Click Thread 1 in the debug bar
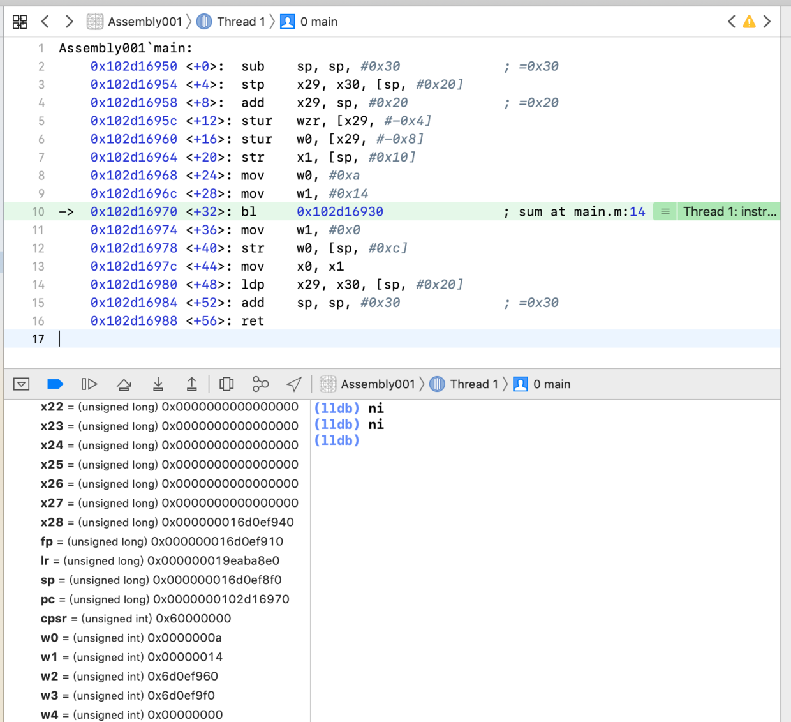 pyautogui.click(x=464, y=384)
